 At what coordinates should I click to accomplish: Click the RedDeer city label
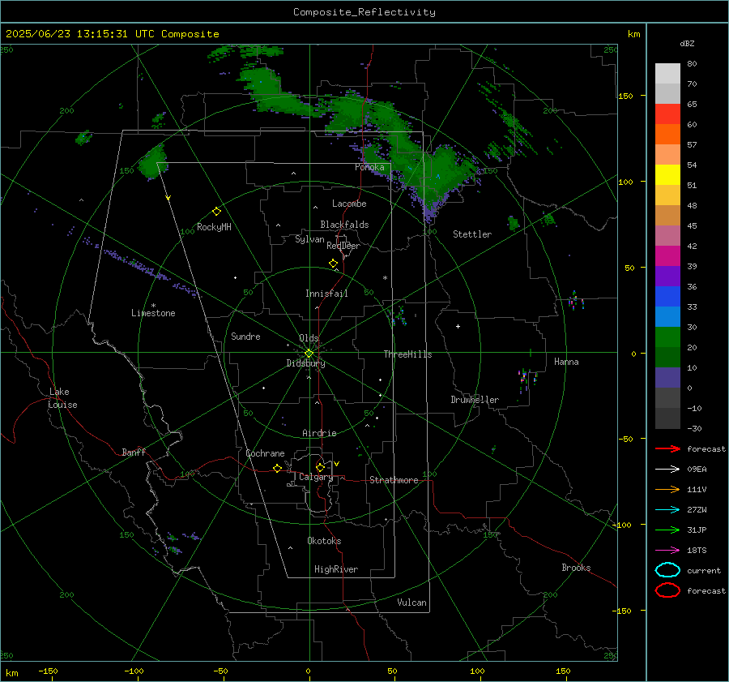(343, 246)
